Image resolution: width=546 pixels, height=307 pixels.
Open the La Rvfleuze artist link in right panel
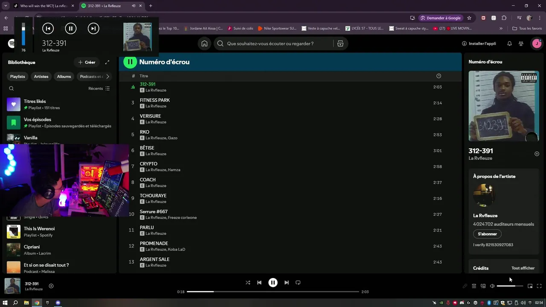(480, 158)
